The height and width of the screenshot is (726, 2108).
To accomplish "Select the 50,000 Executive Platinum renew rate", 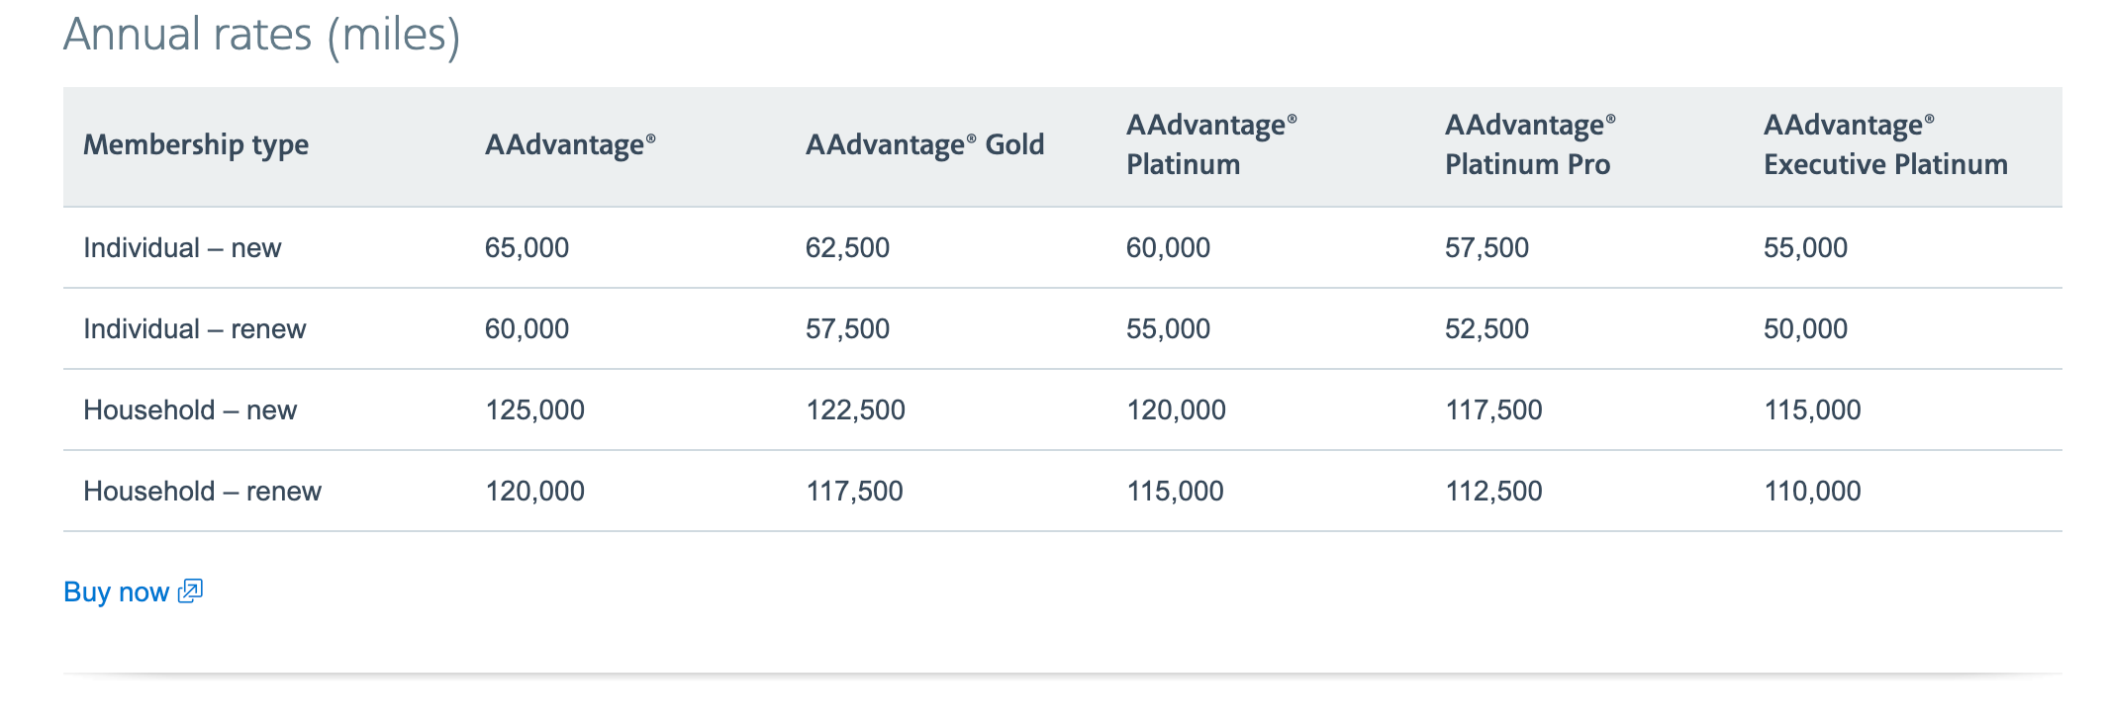I will tap(1805, 328).
